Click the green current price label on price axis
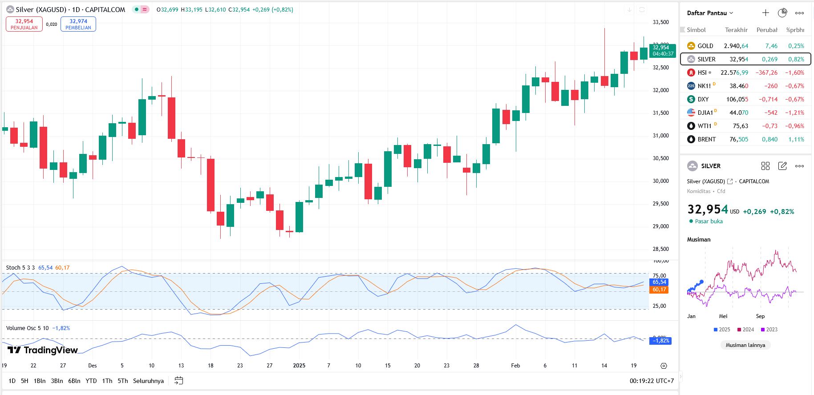 pos(663,50)
